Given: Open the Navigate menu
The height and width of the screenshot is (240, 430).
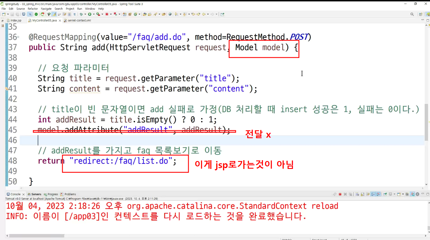Looking at the screenshot, I should [46, 9].
